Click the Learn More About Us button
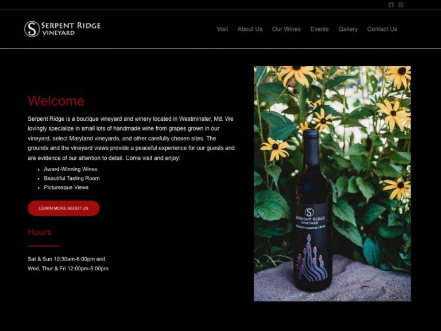The height and width of the screenshot is (331, 441). tap(64, 208)
